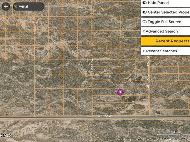Open the Recent Requests tab
The image size is (190, 142).
165,41
